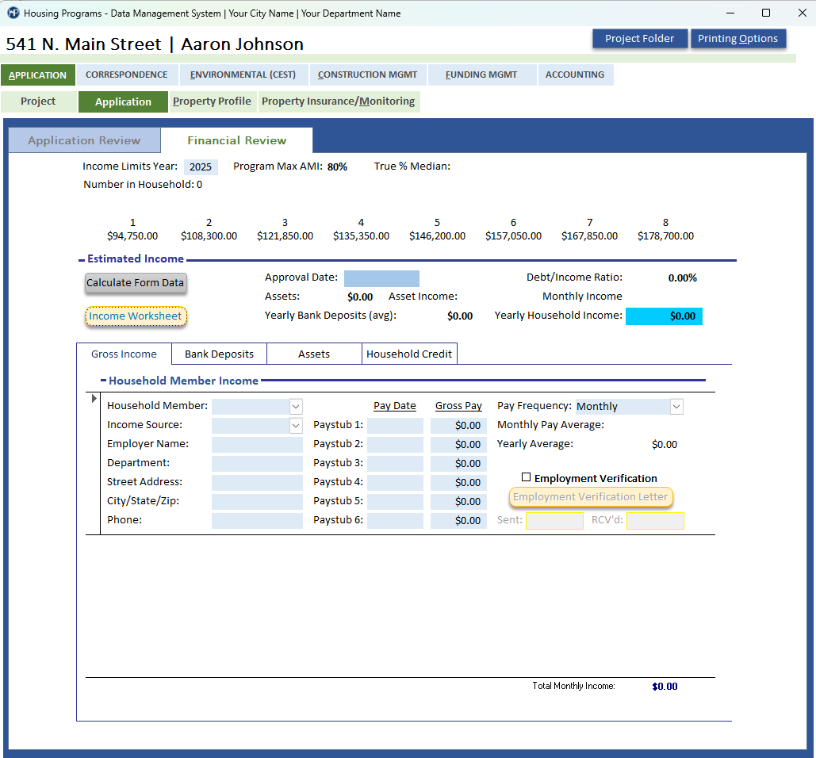Screen dimensions: 816x758
Task: Click the Employer Name input field
Action: [257, 444]
